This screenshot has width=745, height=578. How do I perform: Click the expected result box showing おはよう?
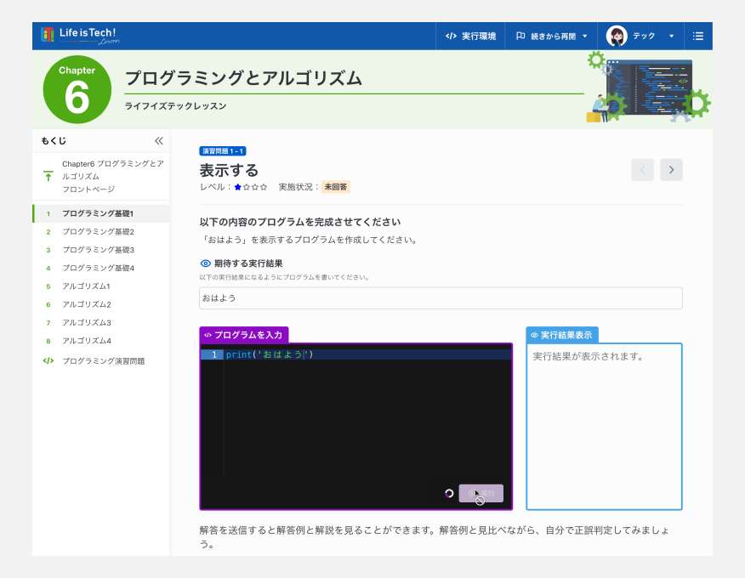tap(441, 298)
